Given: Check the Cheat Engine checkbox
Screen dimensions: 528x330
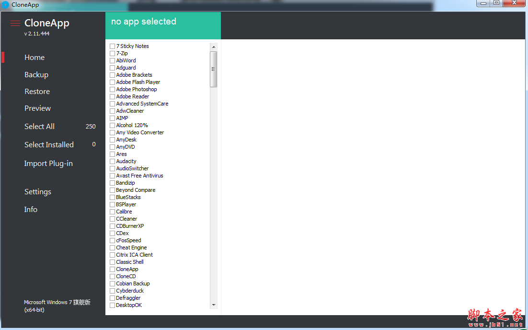Looking at the screenshot, I should [113, 247].
